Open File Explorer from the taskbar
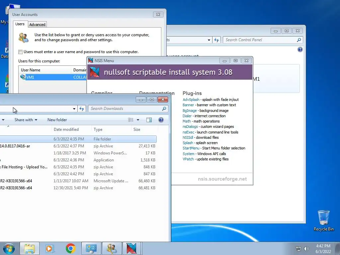The height and width of the screenshot is (255, 340). (x=30, y=248)
